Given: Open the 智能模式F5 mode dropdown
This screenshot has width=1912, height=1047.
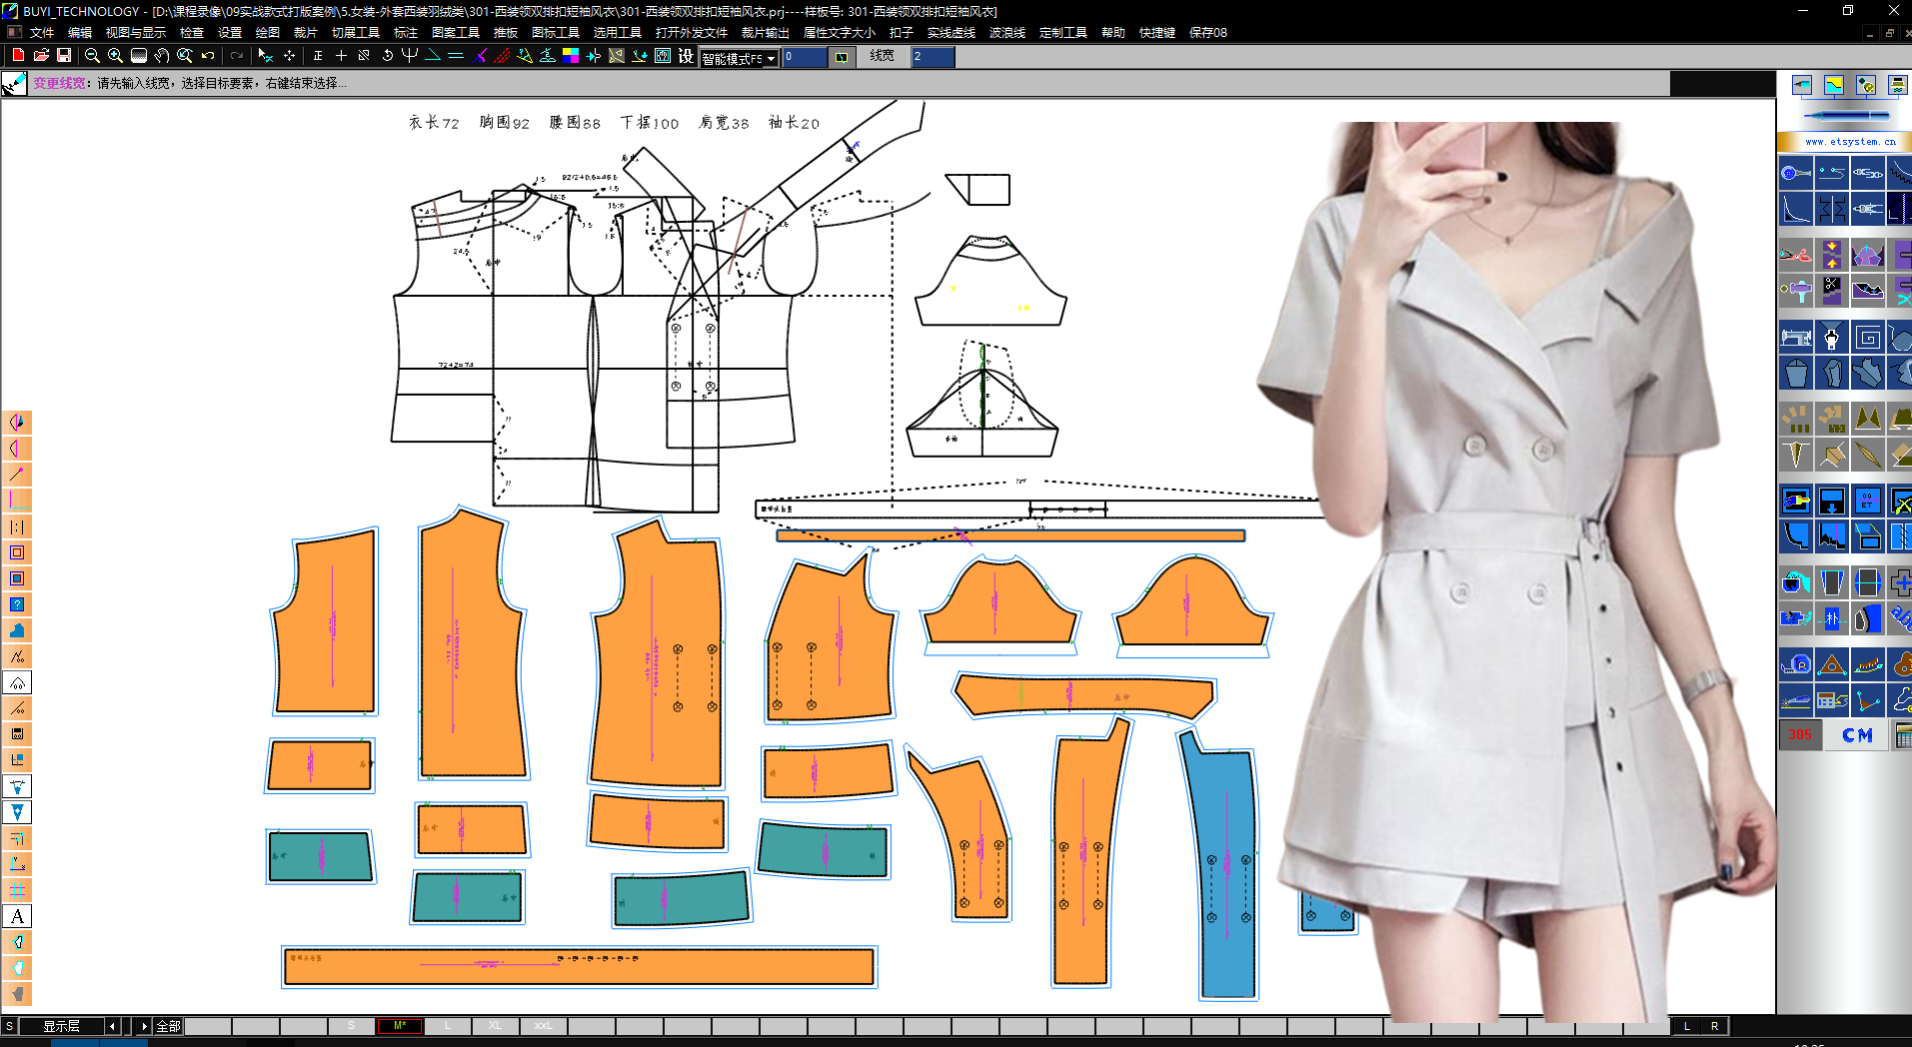Looking at the screenshot, I should coord(771,59).
